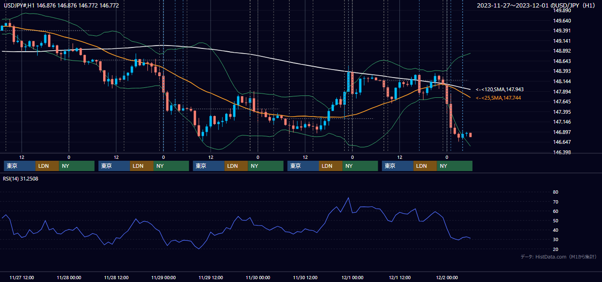Select the LDN session block for 11/27

pos(48,166)
